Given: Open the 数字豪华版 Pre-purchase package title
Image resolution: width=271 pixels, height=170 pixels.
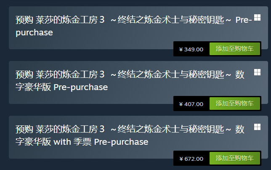Looking at the screenshot, I should click(130, 81).
